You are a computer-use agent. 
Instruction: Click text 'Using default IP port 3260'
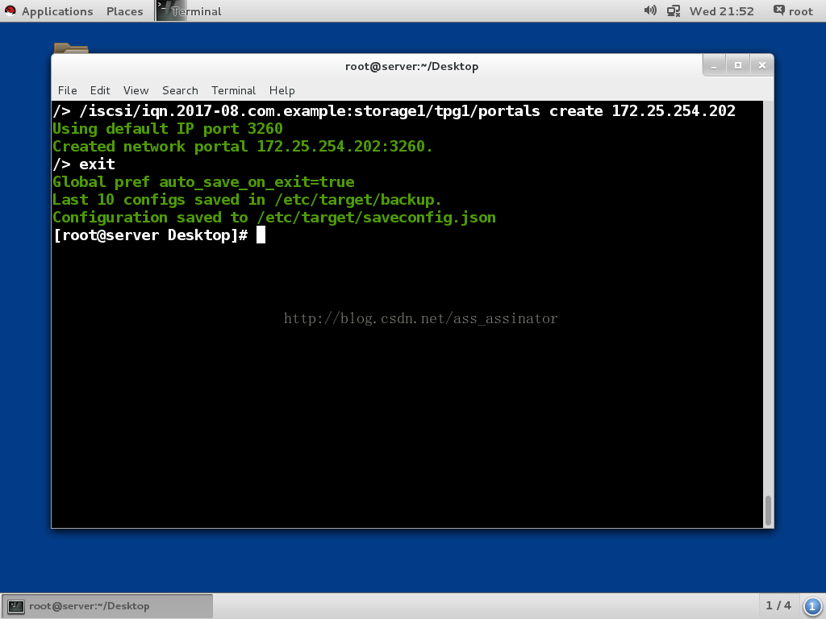click(168, 129)
